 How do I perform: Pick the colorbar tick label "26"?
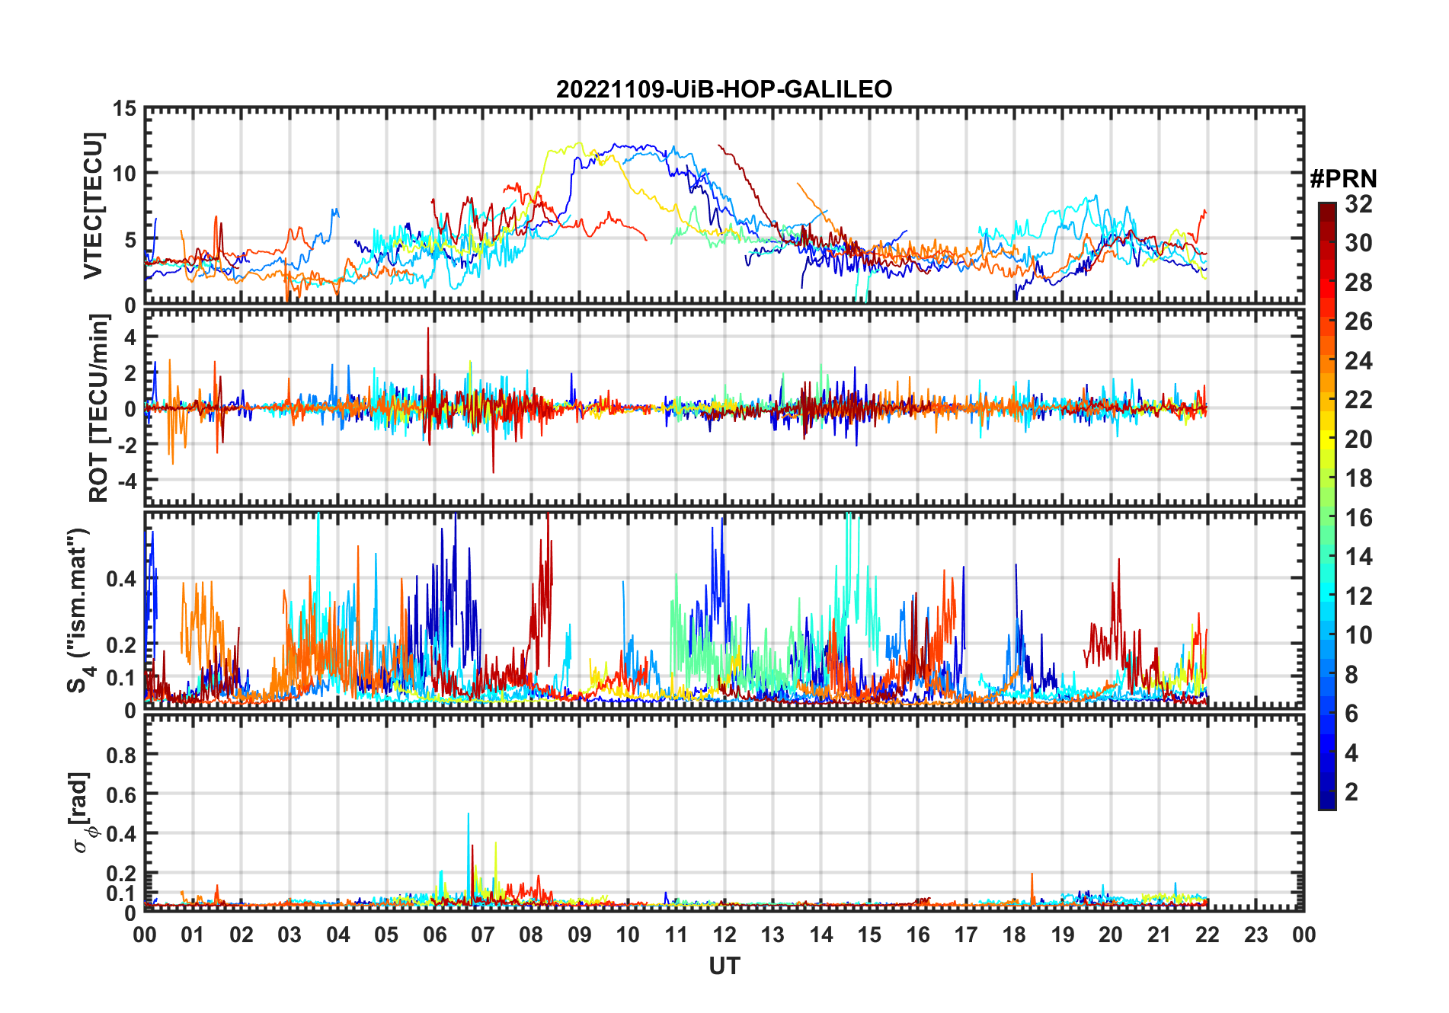(1358, 321)
